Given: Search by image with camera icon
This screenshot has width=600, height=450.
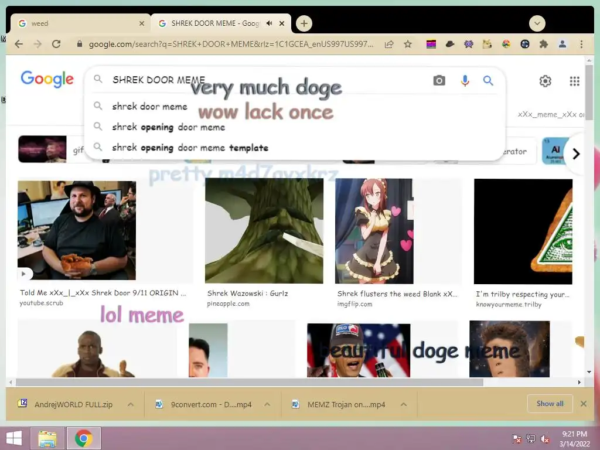Looking at the screenshot, I should [x=439, y=80].
